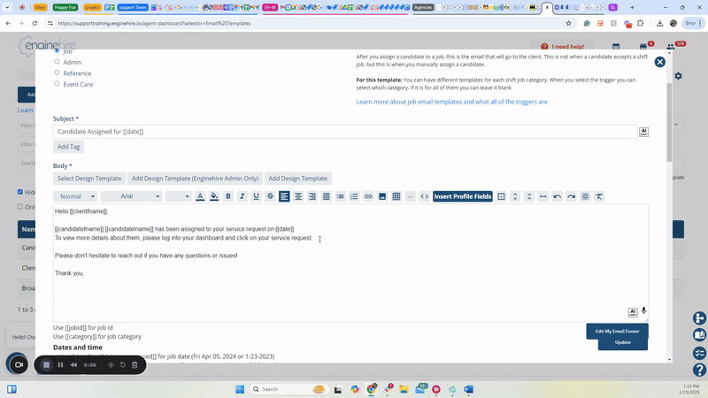Restart the recording
708x398 pixels.
[x=122, y=365]
